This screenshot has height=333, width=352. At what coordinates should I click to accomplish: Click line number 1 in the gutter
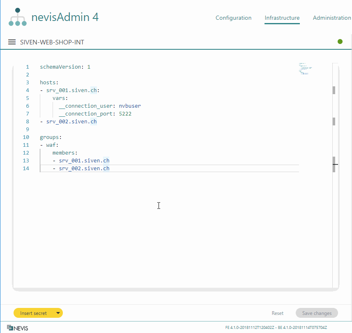point(27,67)
